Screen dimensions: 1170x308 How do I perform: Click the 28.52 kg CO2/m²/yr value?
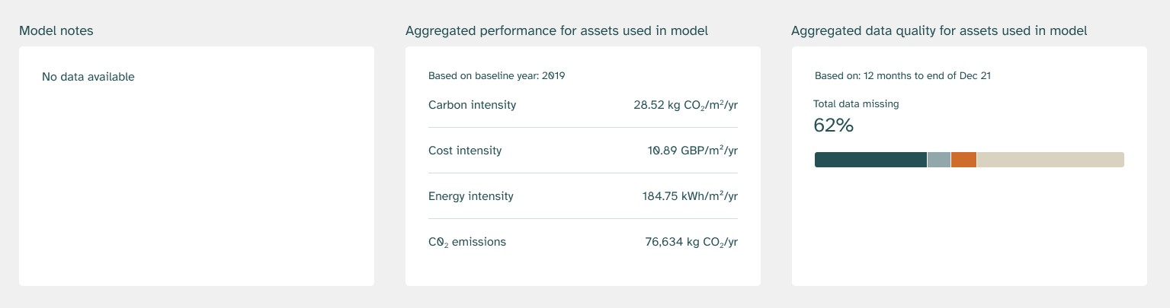685,105
